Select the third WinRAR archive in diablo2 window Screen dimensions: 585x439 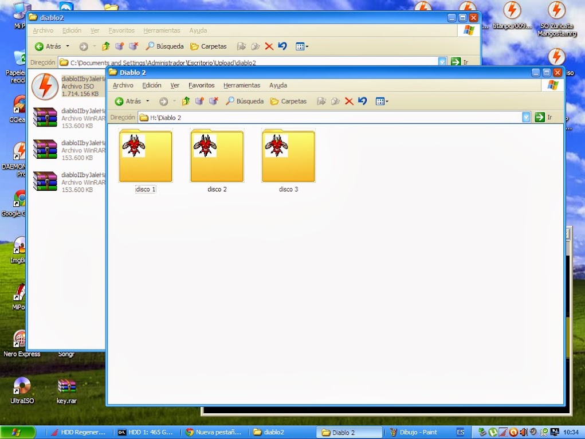(69, 182)
